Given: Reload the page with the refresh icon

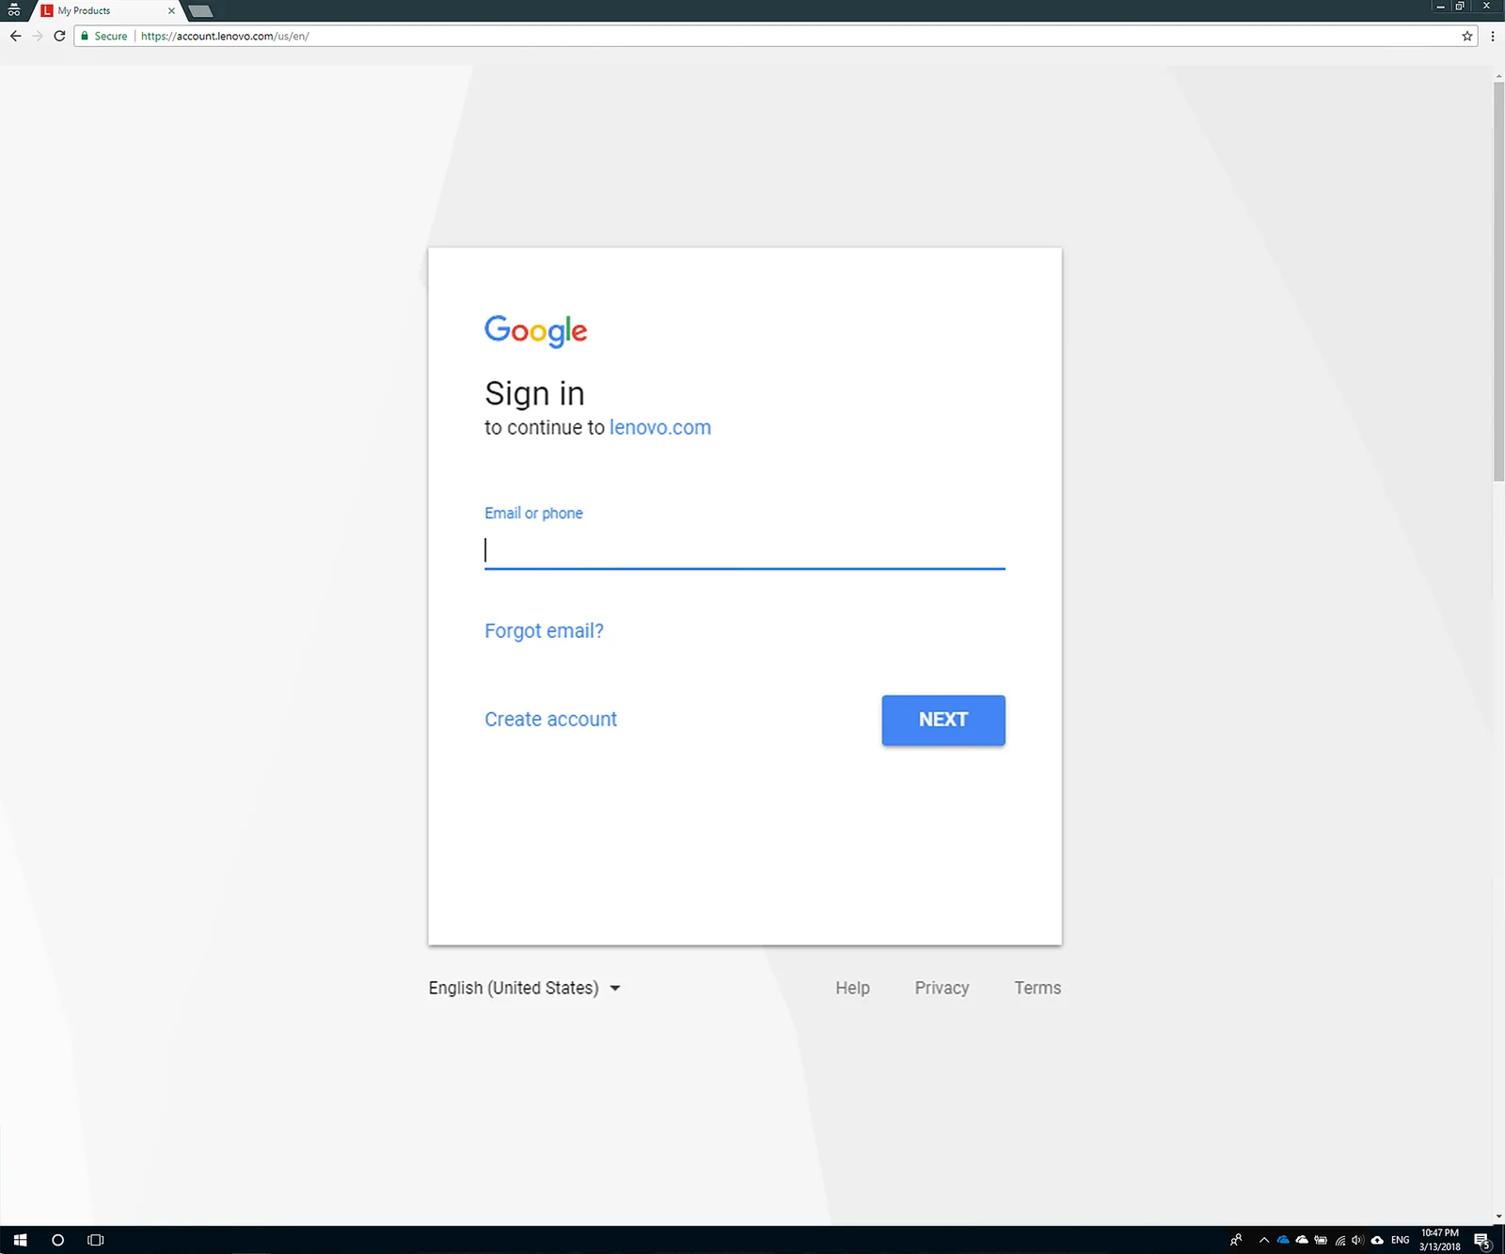Looking at the screenshot, I should point(59,36).
